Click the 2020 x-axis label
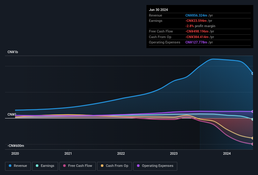 (15, 153)
